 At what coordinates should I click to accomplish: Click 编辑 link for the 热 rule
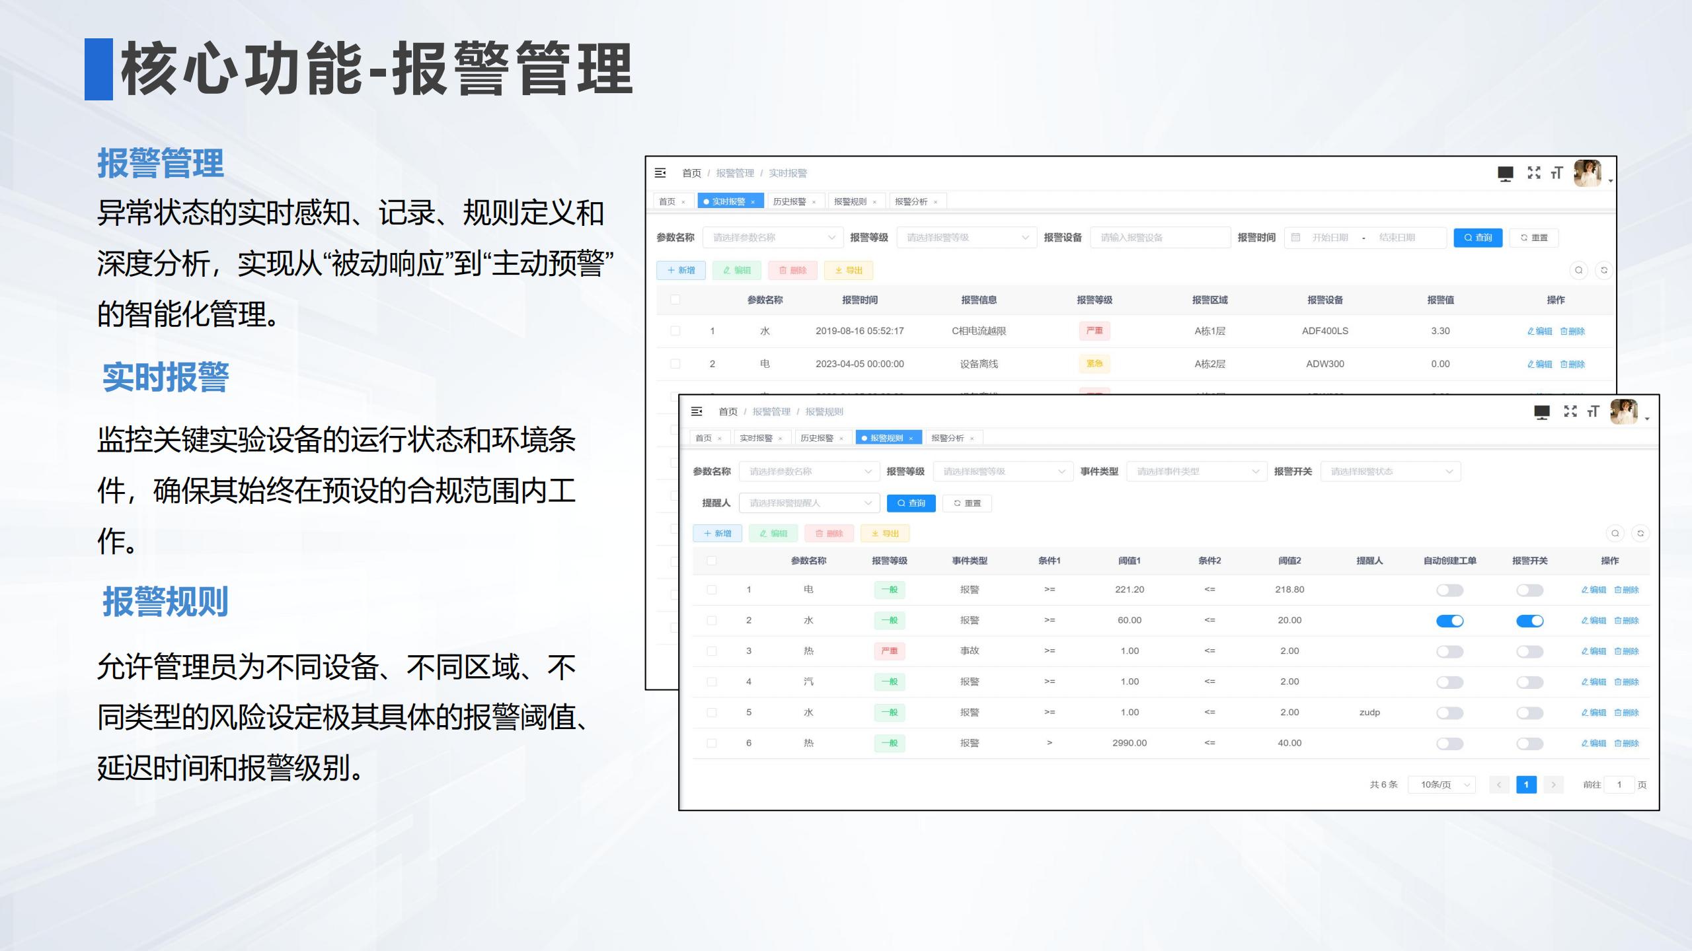(x=1593, y=651)
